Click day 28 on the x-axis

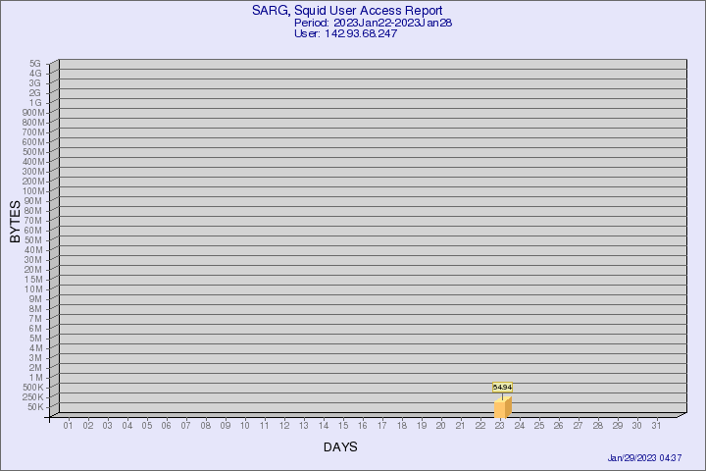click(598, 426)
